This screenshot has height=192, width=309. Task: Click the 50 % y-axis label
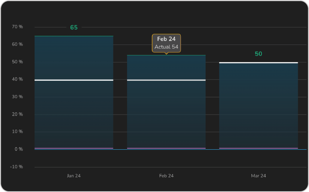click(x=17, y=62)
